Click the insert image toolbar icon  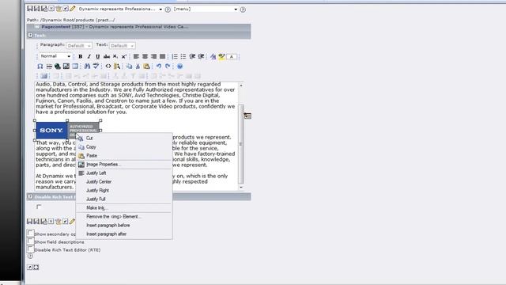tap(66, 66)
